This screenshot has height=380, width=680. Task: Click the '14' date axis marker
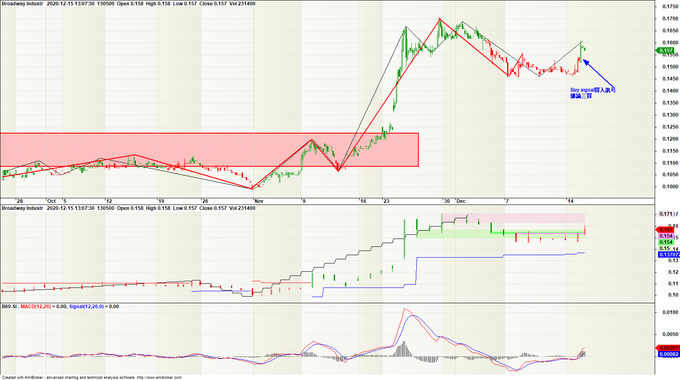tap(571, 201)
